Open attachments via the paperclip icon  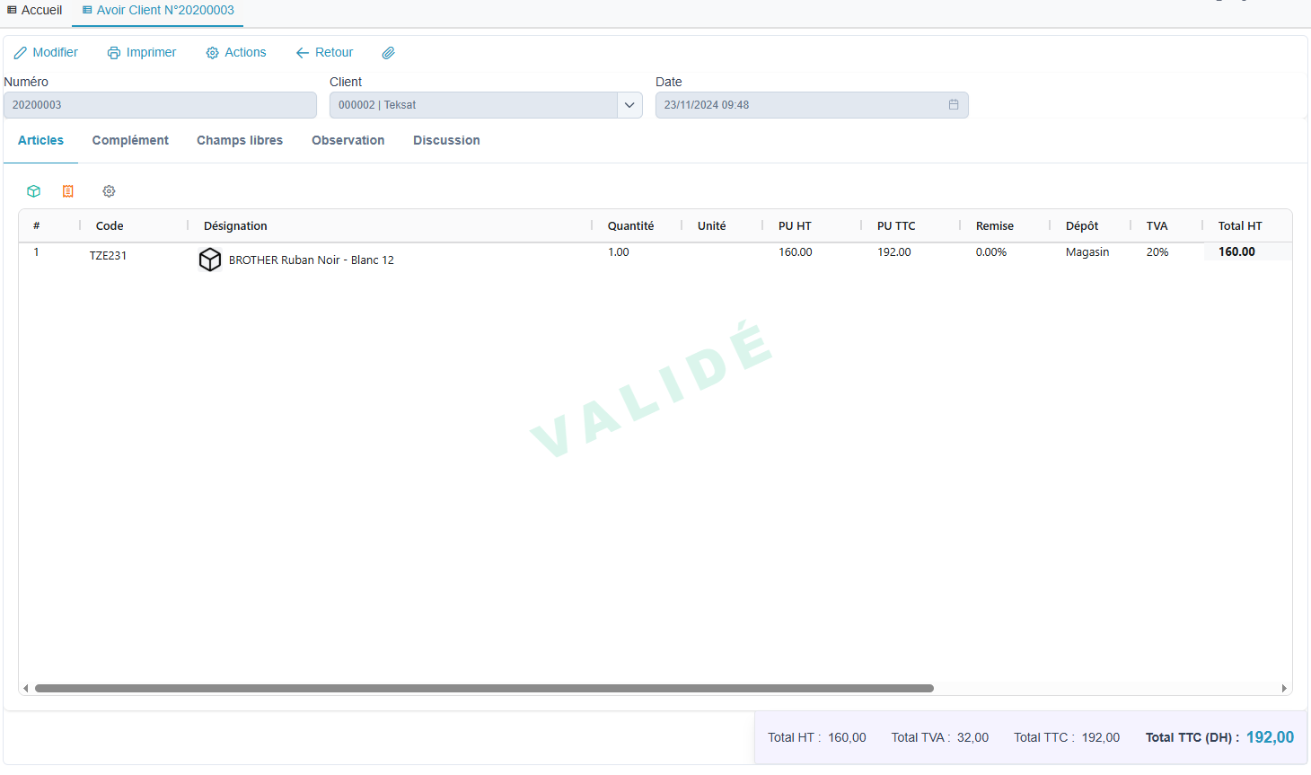point(388,52)
